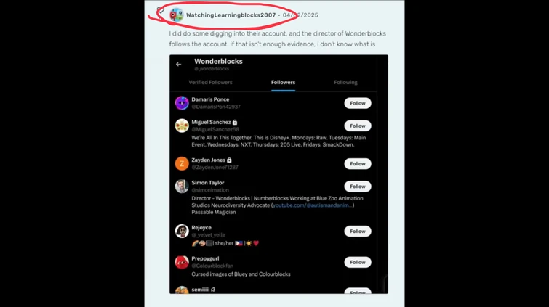The image size is (549, 307).
Task: Open the Simon Taylor name link
Action: [x=208, y=183]
